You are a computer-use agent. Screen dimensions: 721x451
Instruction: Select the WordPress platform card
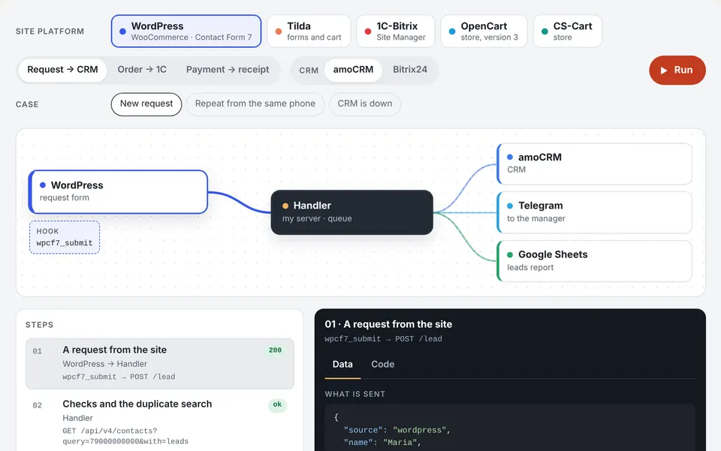(x=186, y=32)
